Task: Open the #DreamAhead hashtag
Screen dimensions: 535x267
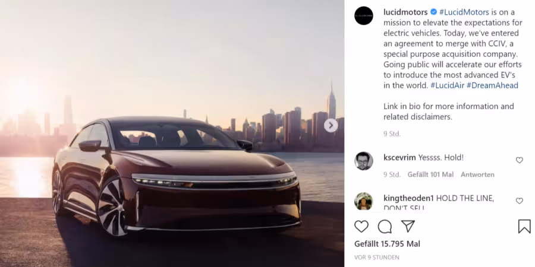Action: [492, 85]
